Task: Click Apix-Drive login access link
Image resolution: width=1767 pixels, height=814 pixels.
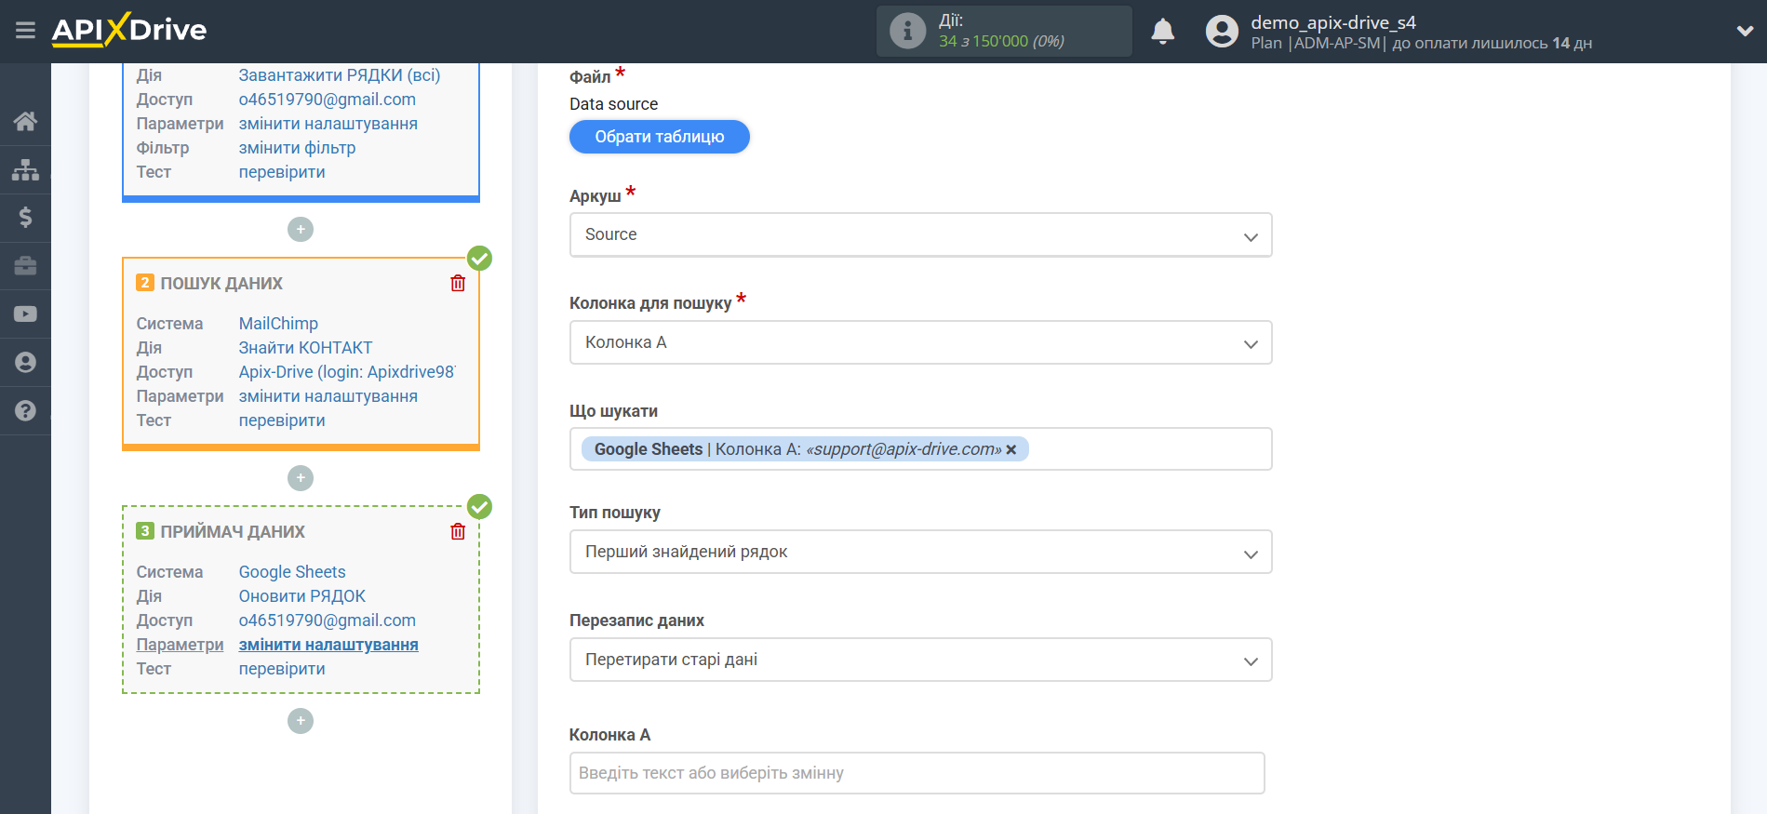Action: [x=347, y=372]
